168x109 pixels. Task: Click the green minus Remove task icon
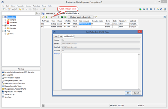55,17
